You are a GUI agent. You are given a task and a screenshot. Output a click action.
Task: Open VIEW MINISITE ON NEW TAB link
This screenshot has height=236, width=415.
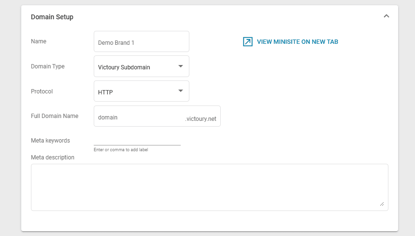297,42
